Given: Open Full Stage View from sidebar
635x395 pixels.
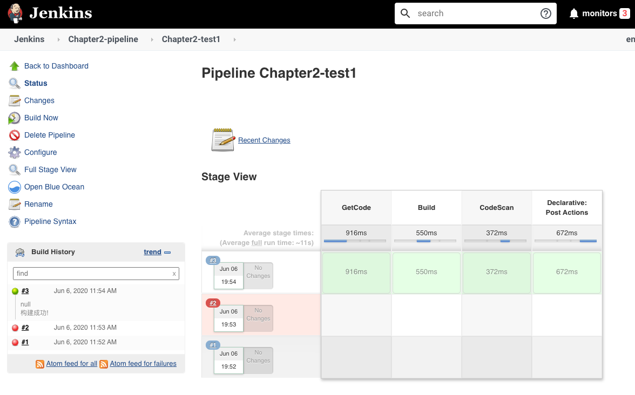Looking at the screenshot, I should [50, 169].
